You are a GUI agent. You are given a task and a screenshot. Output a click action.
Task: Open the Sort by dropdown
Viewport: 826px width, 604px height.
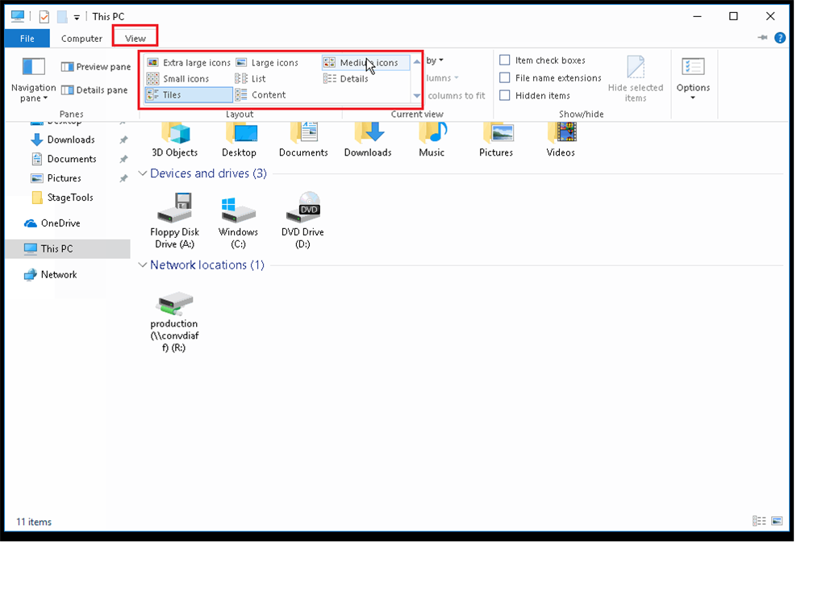tap(432, 60)
